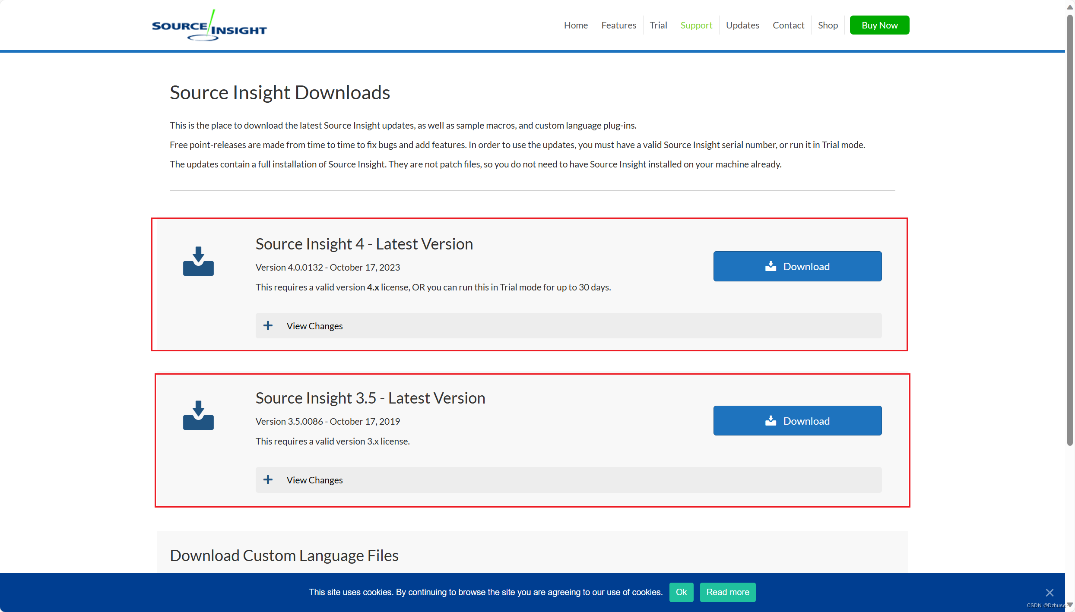The height and width of the screenshot is (612, 1075).
Task: Expand View Changes for Source Insight 4
Action: tap(568, 326)
